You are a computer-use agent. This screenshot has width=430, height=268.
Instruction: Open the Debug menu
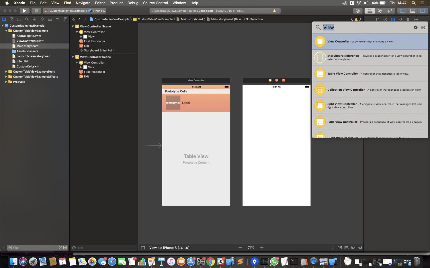(x=133, y=3)
